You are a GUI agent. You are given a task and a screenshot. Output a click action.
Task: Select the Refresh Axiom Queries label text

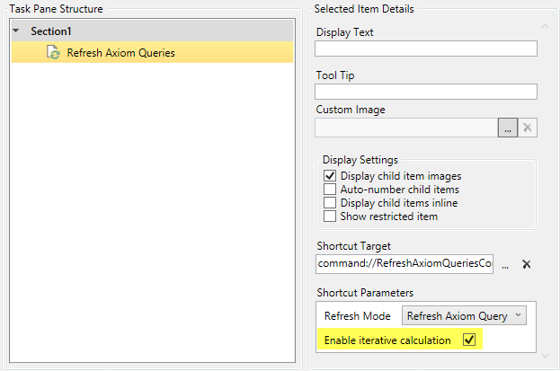tap(120, 53)
